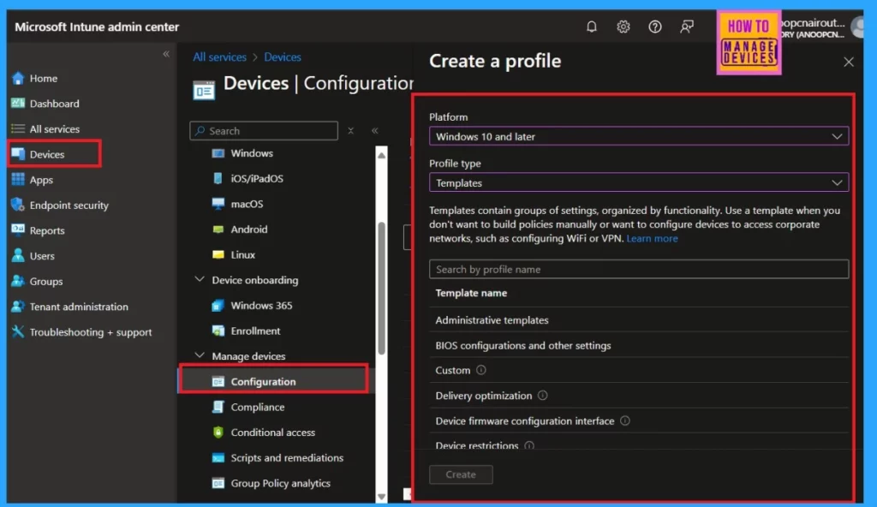
Task: Click the Windows 365 icon
Action: pyautogui.click(x=218, y=306)
